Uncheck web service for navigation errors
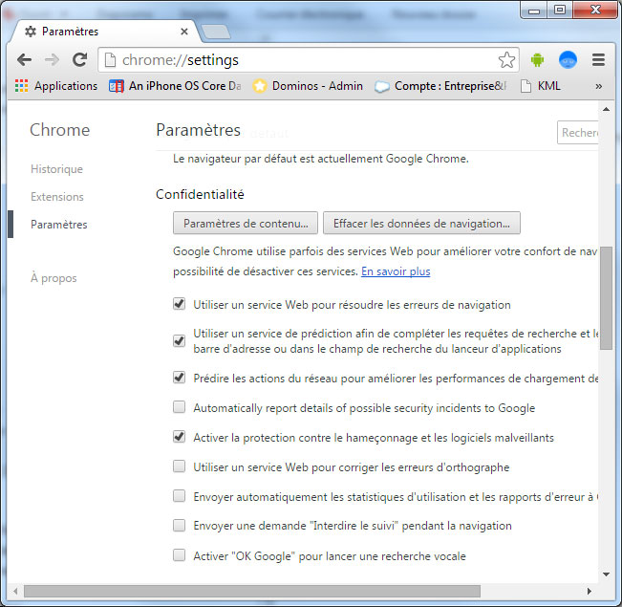This screenshot has width=622, height=607. pyautogui.click(x=179, y=304)
